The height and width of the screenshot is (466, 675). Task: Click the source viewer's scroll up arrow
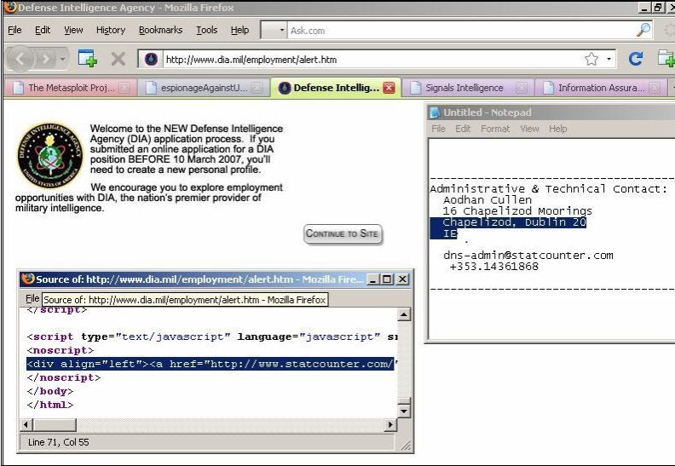(x=404, y=315)
